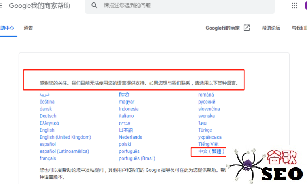The image size is (307, 184).
Task: Choose Nederlands language
Action: [x=131, y=137]
